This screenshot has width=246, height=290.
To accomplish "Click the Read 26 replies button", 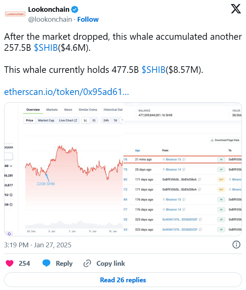I will pos(123,280).
